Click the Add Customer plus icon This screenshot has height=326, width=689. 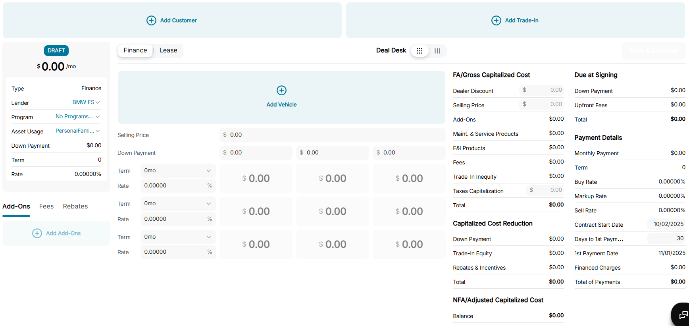coord(151,21)
